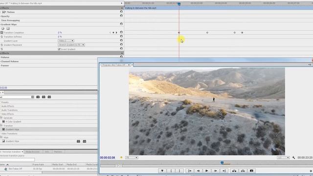Click the Lift button

234,171
